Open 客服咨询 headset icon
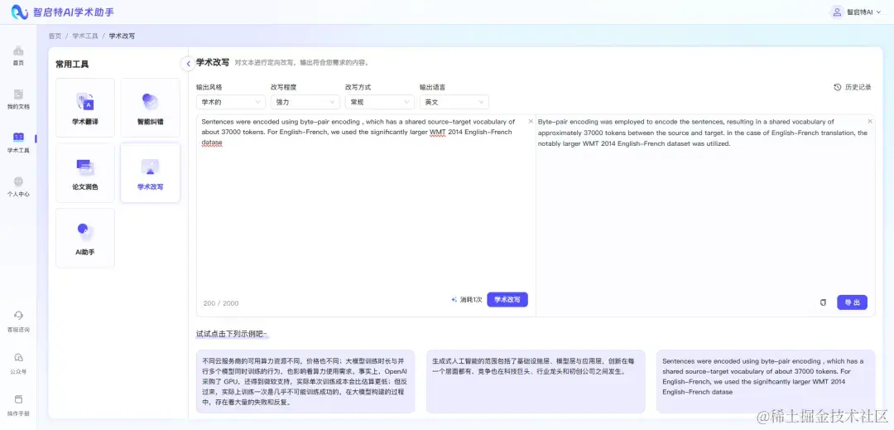 pyautogui.click(x=18, y=316)
